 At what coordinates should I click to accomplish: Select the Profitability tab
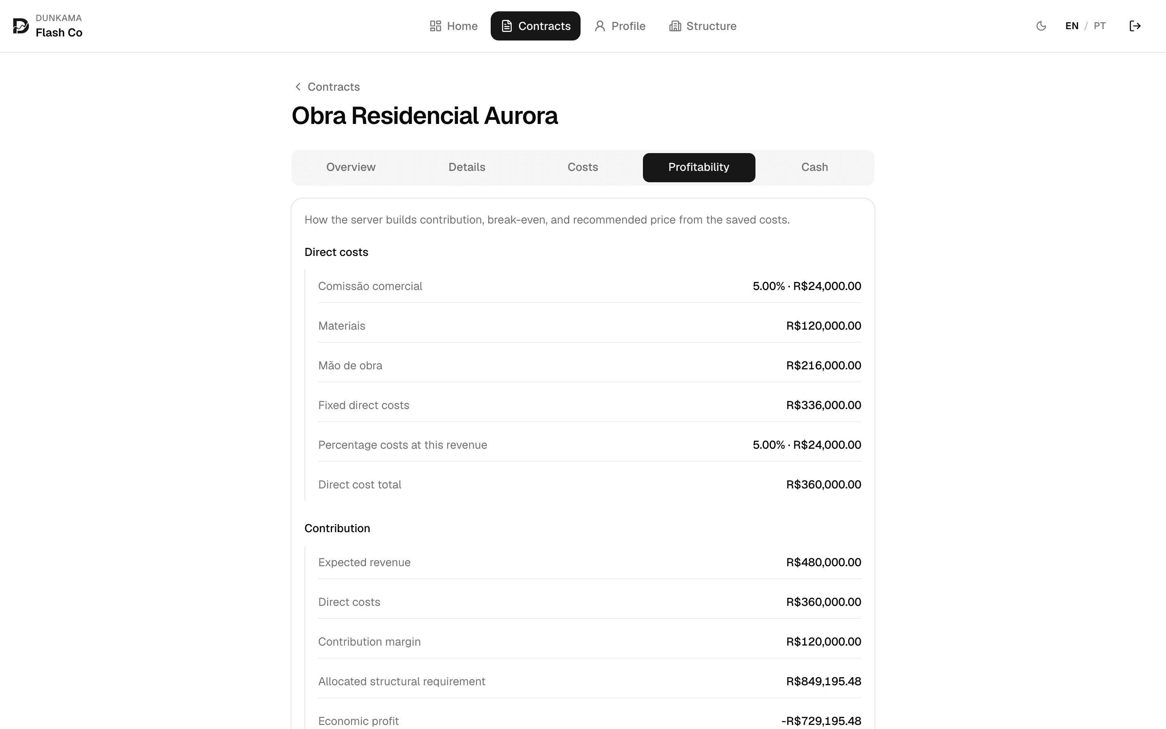(x=699, y=167)
